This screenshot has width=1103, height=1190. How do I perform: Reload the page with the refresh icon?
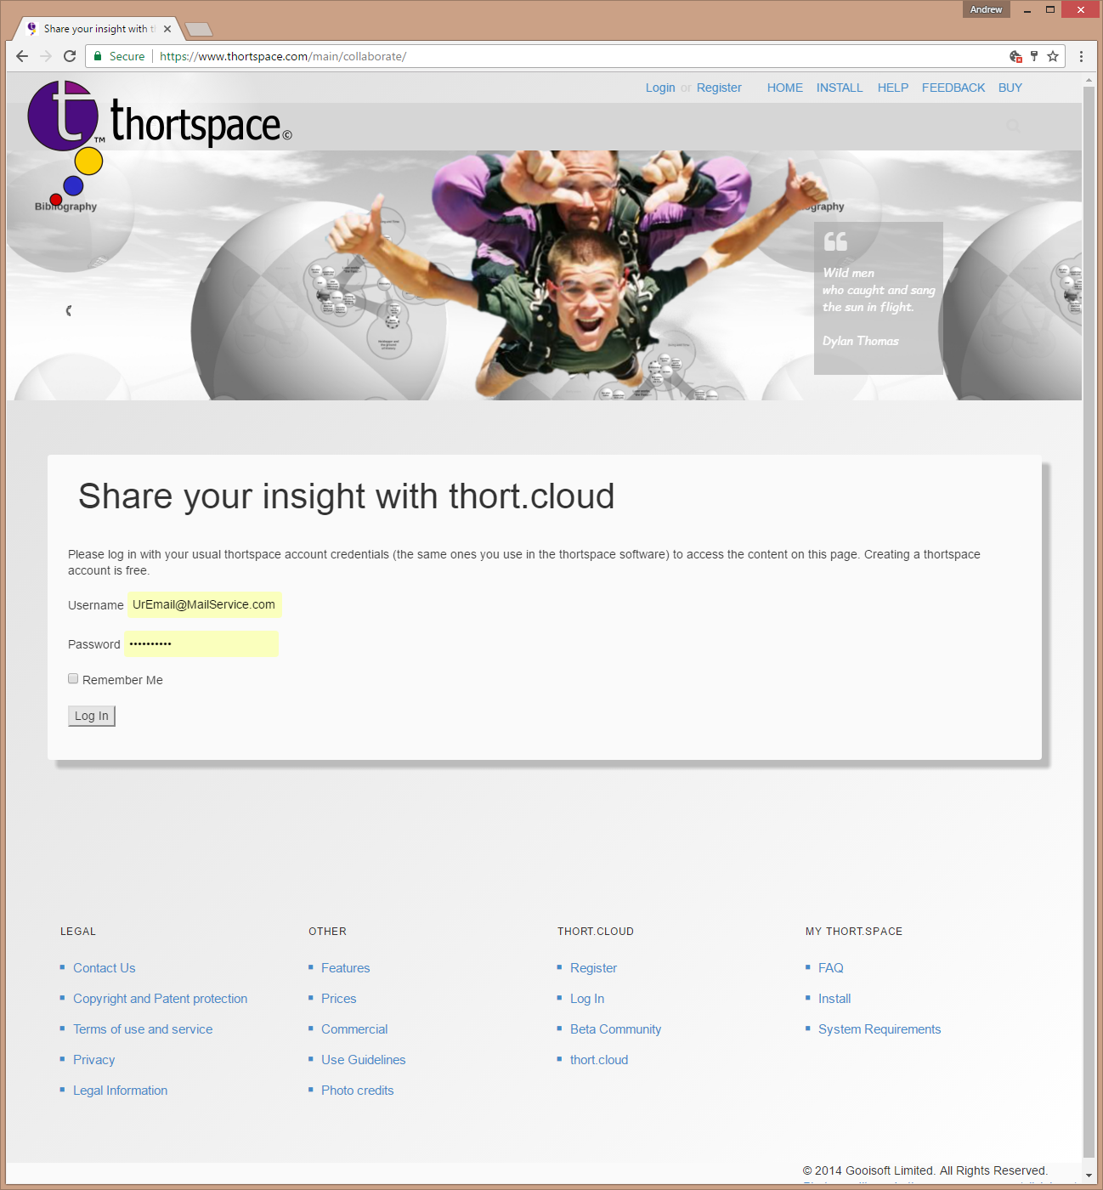(70, 56)
